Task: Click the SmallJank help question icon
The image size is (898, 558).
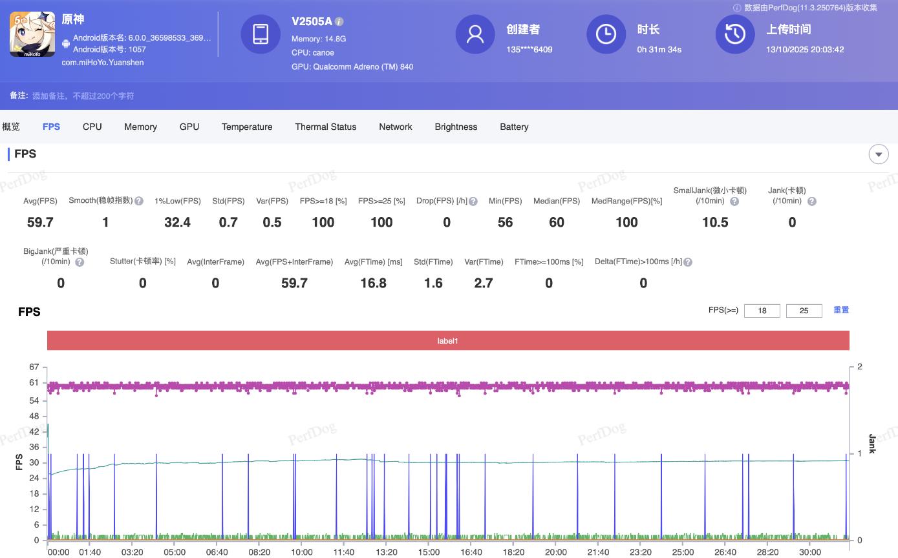Action: pyautogui.click(x=734, y=201)
